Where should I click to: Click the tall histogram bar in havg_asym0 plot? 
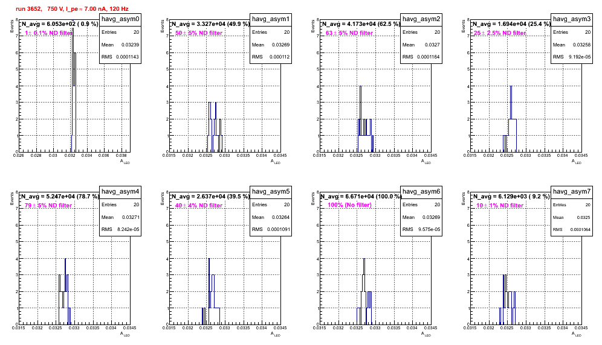[x=73, y=86]
